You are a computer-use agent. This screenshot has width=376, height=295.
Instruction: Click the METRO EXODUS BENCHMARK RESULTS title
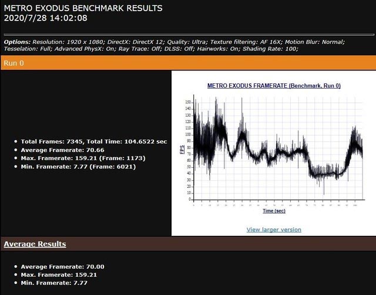[x=83, y=8]
